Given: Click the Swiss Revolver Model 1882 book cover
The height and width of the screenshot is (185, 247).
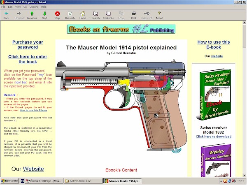Looking at the screenshot, I should pyautogui.click(x=214, y=95).
